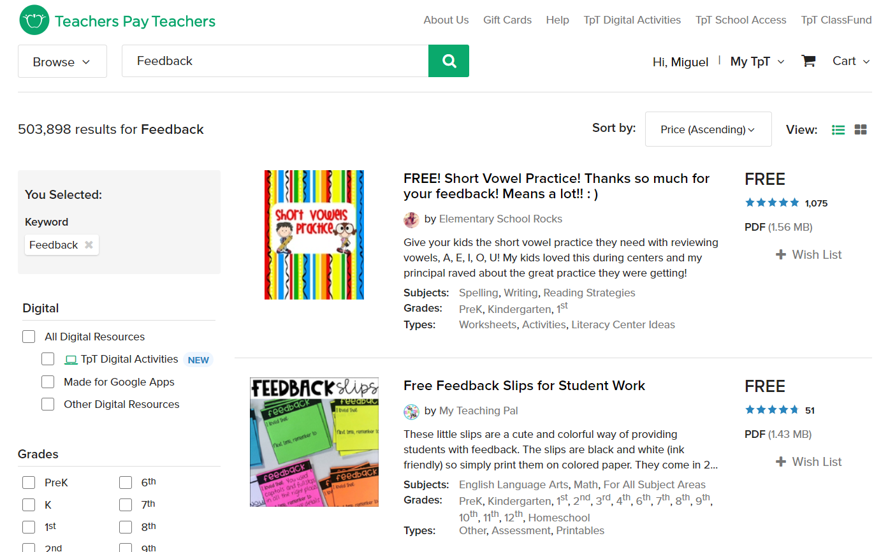The image size is (881, 552).
Task: Go to Gift Cards page
Action: click(507, 20)
